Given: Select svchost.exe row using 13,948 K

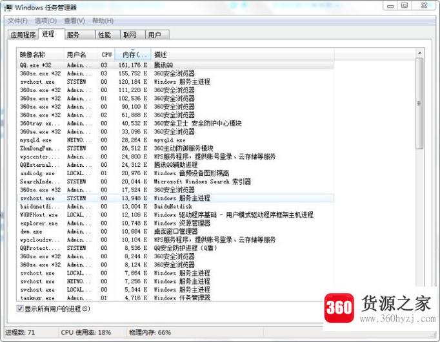Looking at the screenshot, I should [175, 198].
